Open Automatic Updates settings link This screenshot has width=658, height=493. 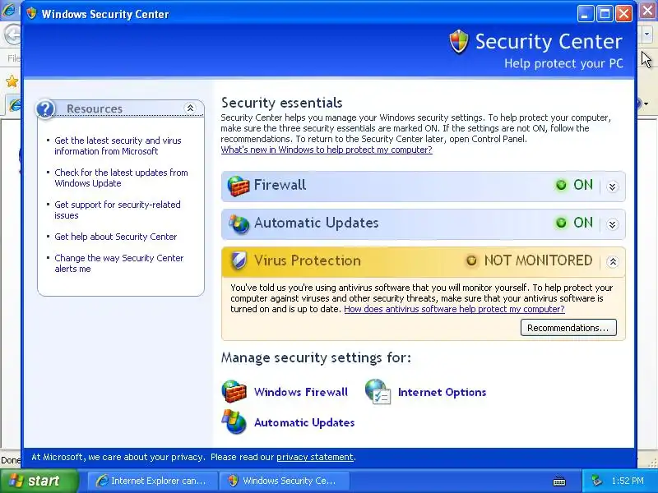pyautogui.click(x=304, y=422)
